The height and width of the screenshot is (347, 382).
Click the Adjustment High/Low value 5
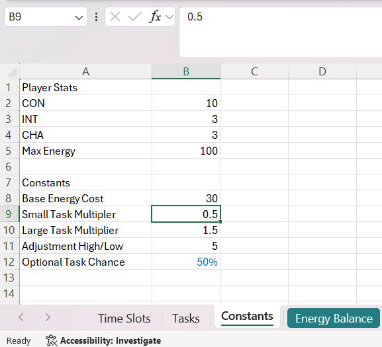coord(186,246)
